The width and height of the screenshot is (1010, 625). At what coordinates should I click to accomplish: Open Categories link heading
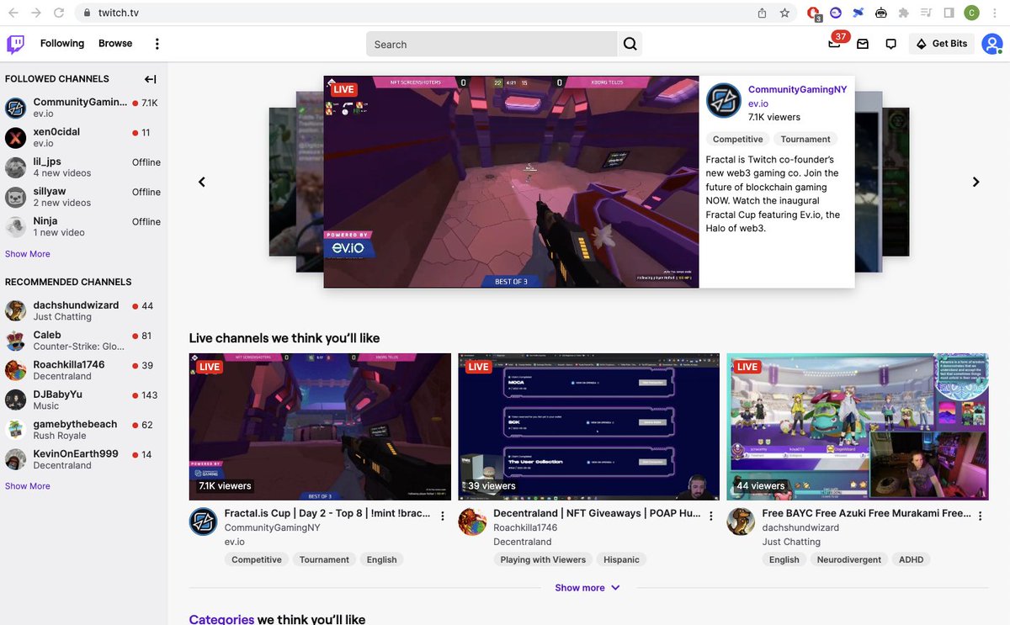(221, 619)
